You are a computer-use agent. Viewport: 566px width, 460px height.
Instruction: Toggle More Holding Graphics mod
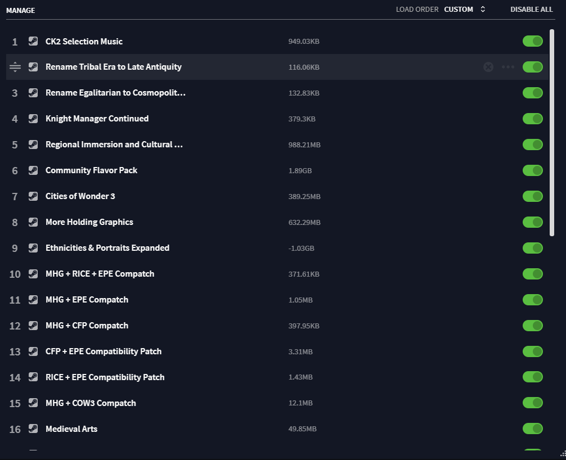coord(532,222)
